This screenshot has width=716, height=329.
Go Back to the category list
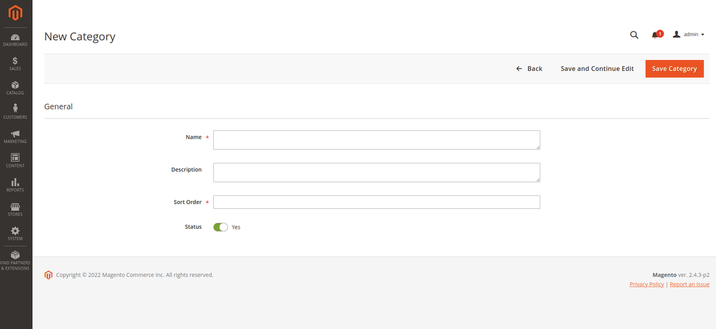529,68
